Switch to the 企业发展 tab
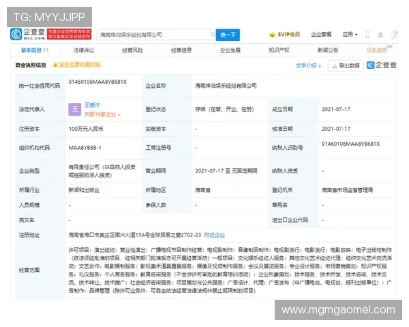409x327 pixels. point(230,50)
